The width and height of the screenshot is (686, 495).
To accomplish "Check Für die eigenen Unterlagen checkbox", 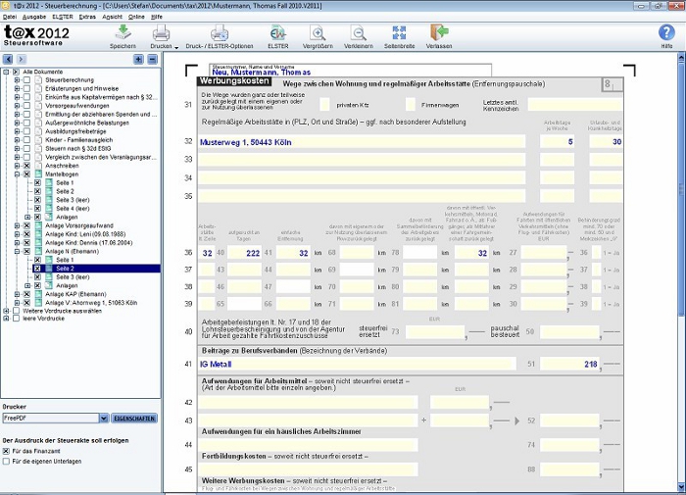I will click(6, 462).
